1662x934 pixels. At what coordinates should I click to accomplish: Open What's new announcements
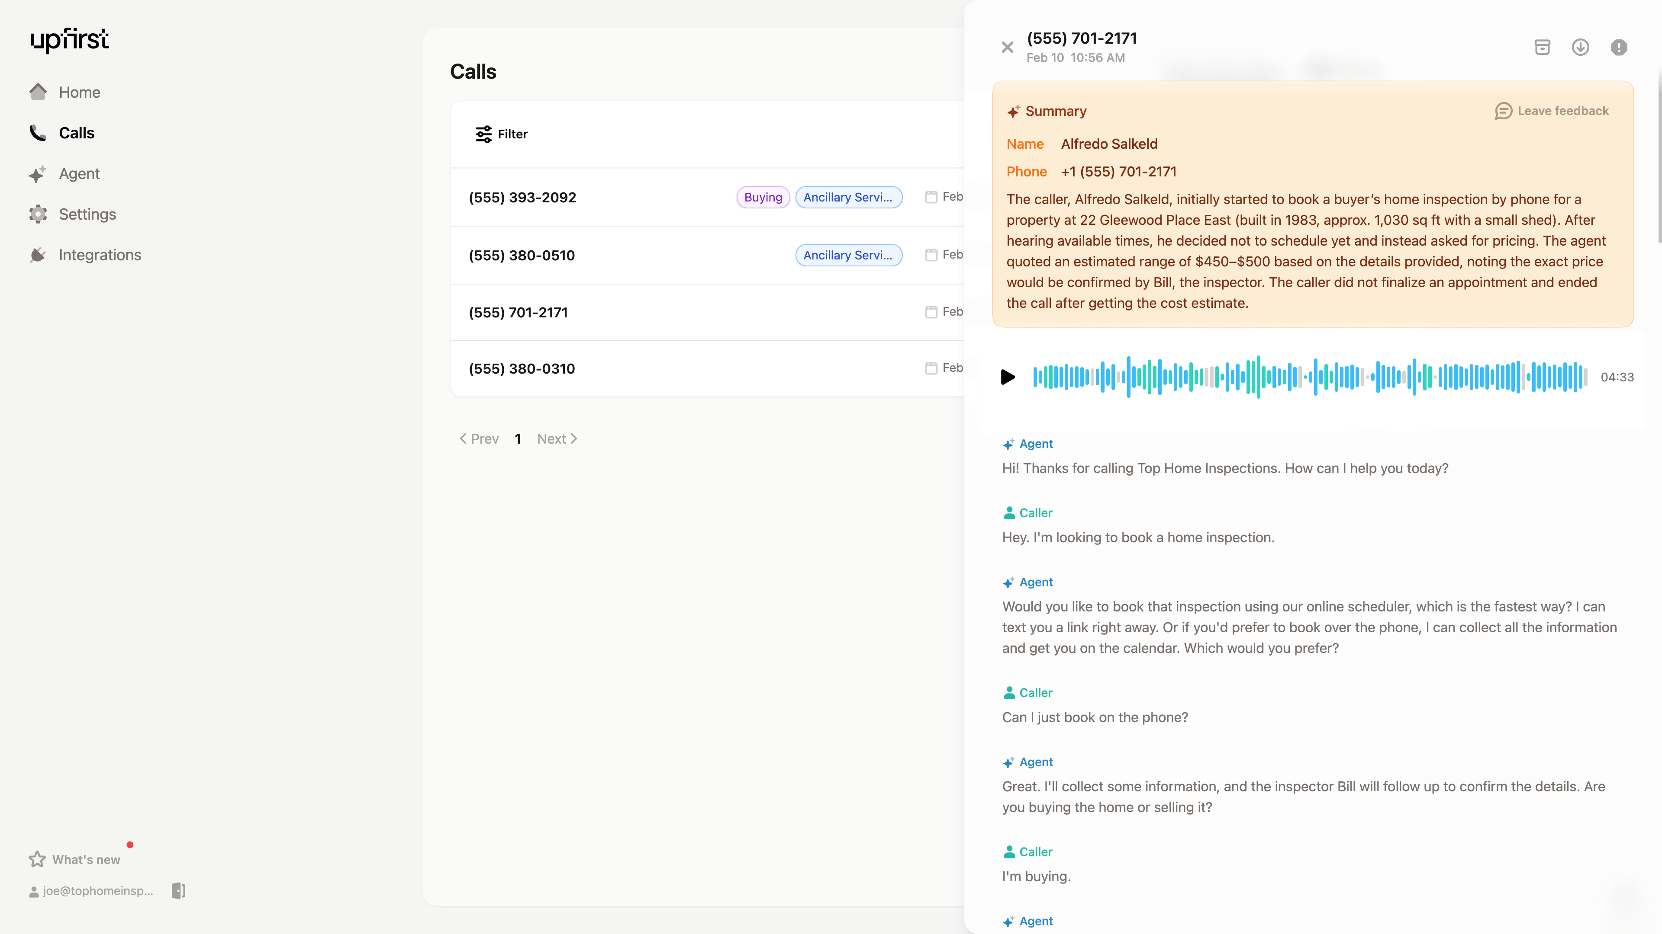(x=86, y=859)
